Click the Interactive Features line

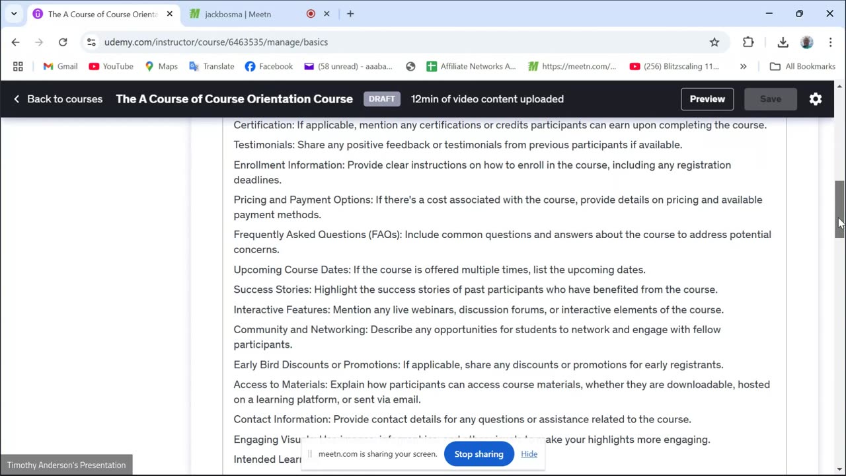point(479,309)
